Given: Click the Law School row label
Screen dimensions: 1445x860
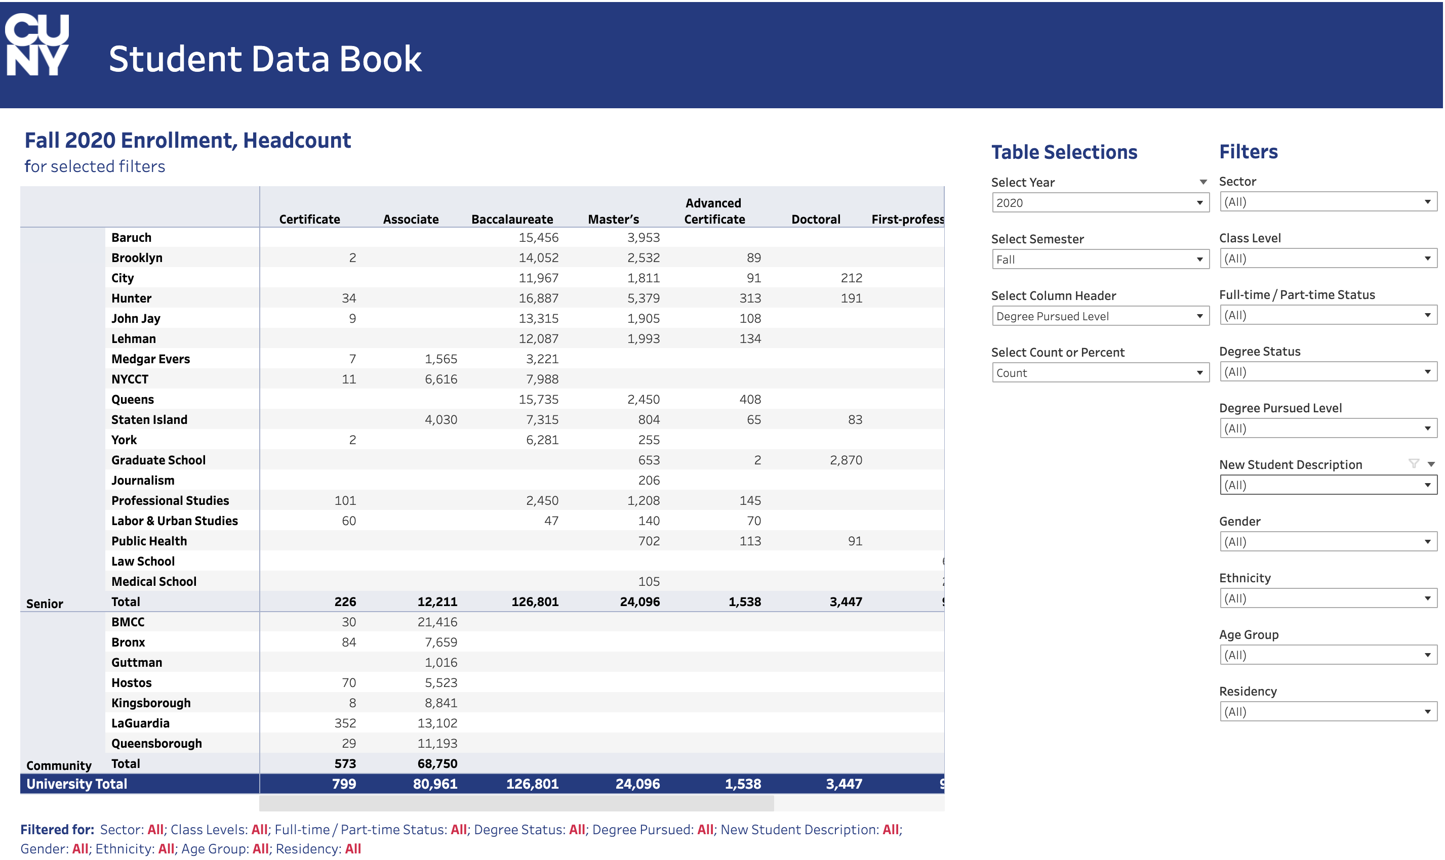Looking at the screenshot, I should click(143, 562).
